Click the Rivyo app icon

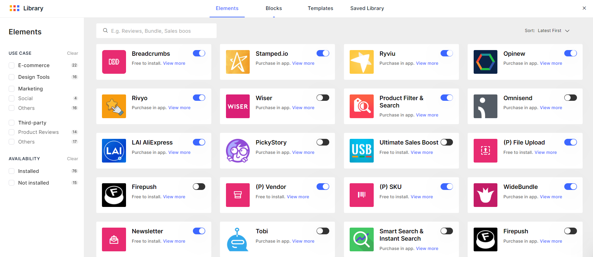pyautogui.click(x=114, y=106)
